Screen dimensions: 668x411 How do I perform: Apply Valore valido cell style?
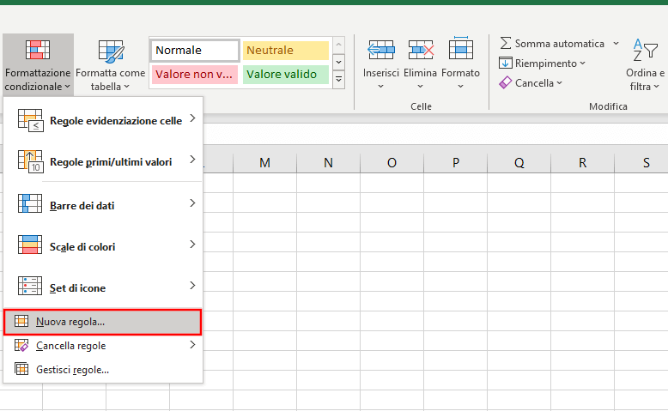tap(286, 75)
